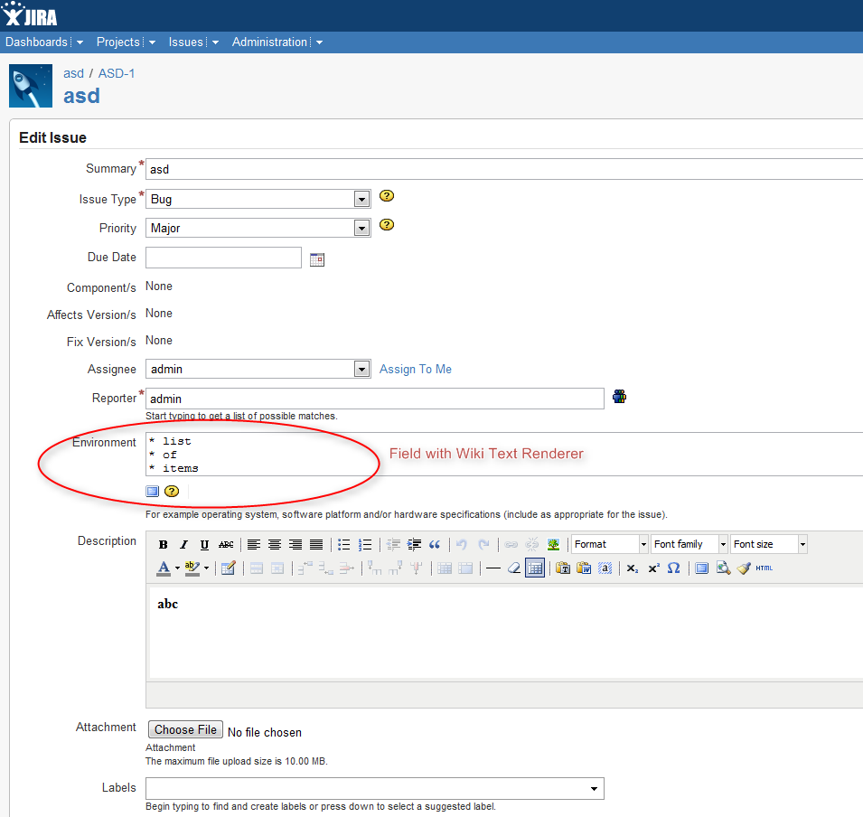
Task: Open Format dropdown in editor
Action: tap(610, 544)
